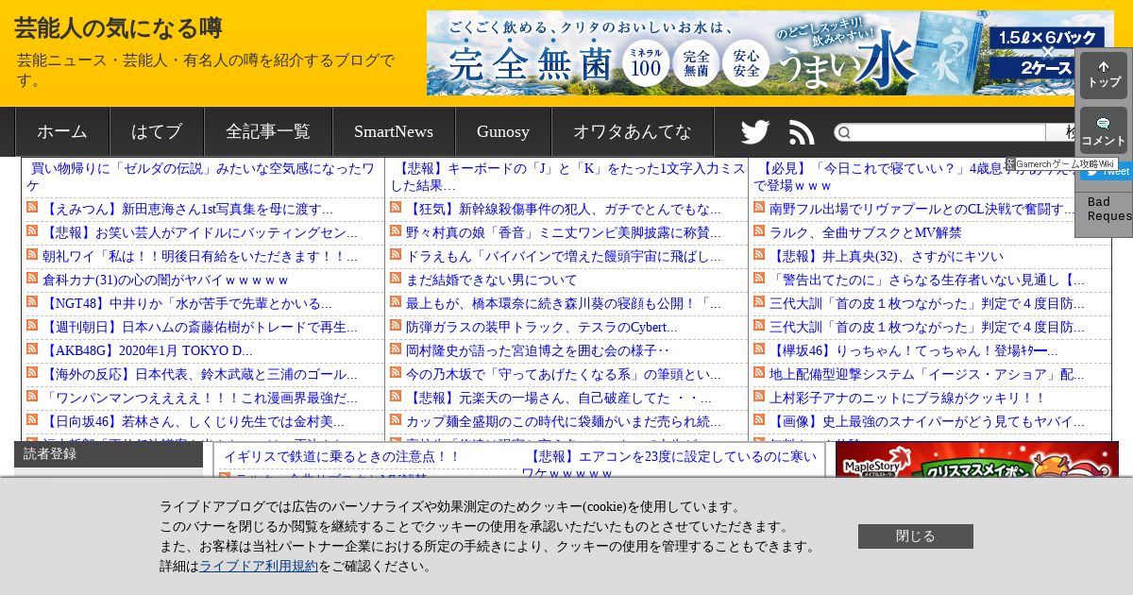The height and width of the screenshot is (595, 1133).
Task: Click RSS icon beside 週刊朝日 entry
Action: point(33,326)
